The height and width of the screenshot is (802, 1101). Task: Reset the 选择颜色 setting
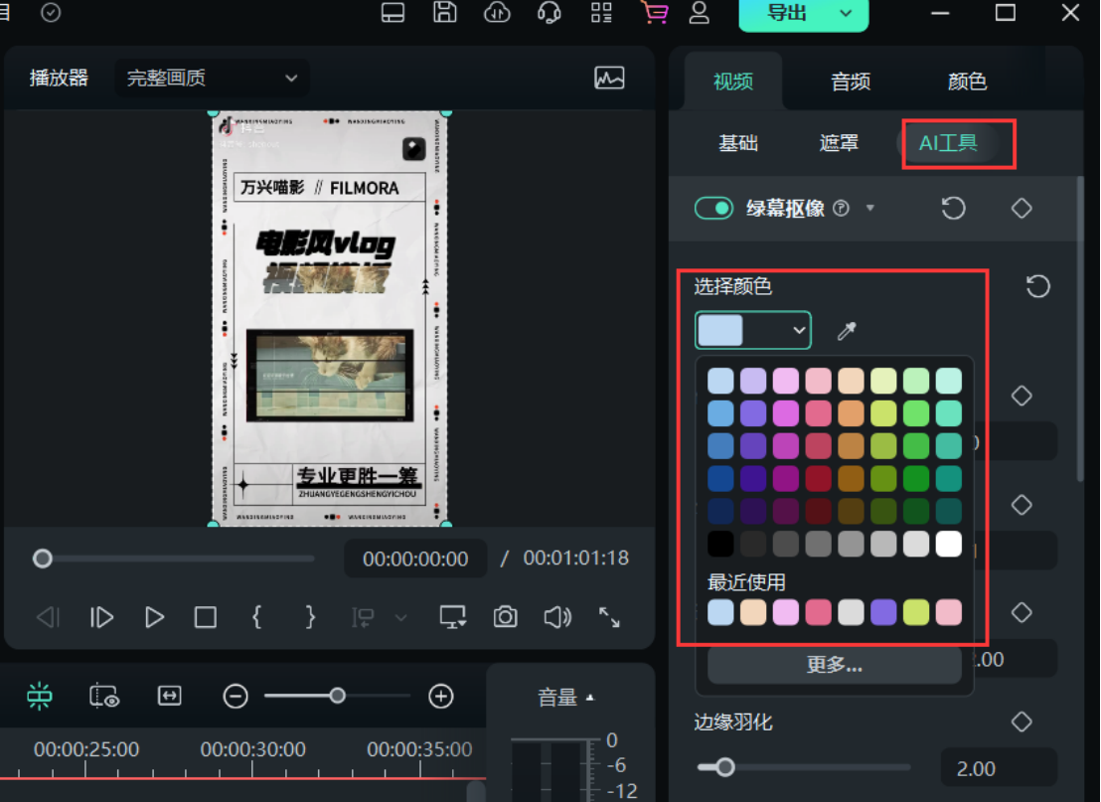click(x=1037, y=286)
